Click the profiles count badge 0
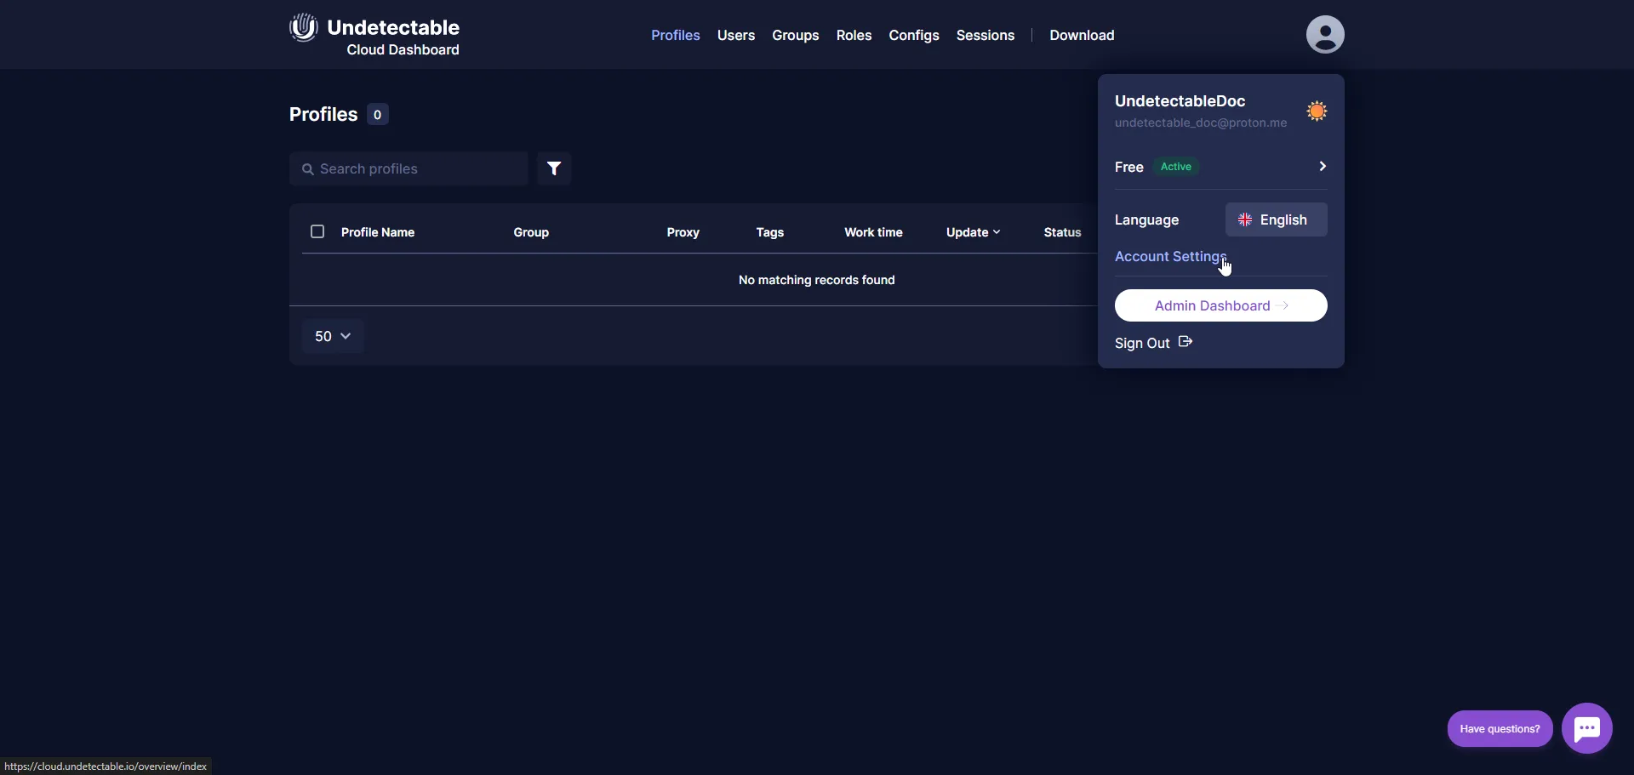Image resolution: width=1634 pixels, height=775 pixels. [378, 115]
